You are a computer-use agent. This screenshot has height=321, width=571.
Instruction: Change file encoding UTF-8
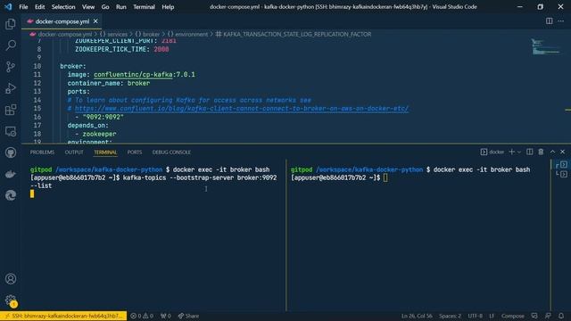[x=476, y=316]
